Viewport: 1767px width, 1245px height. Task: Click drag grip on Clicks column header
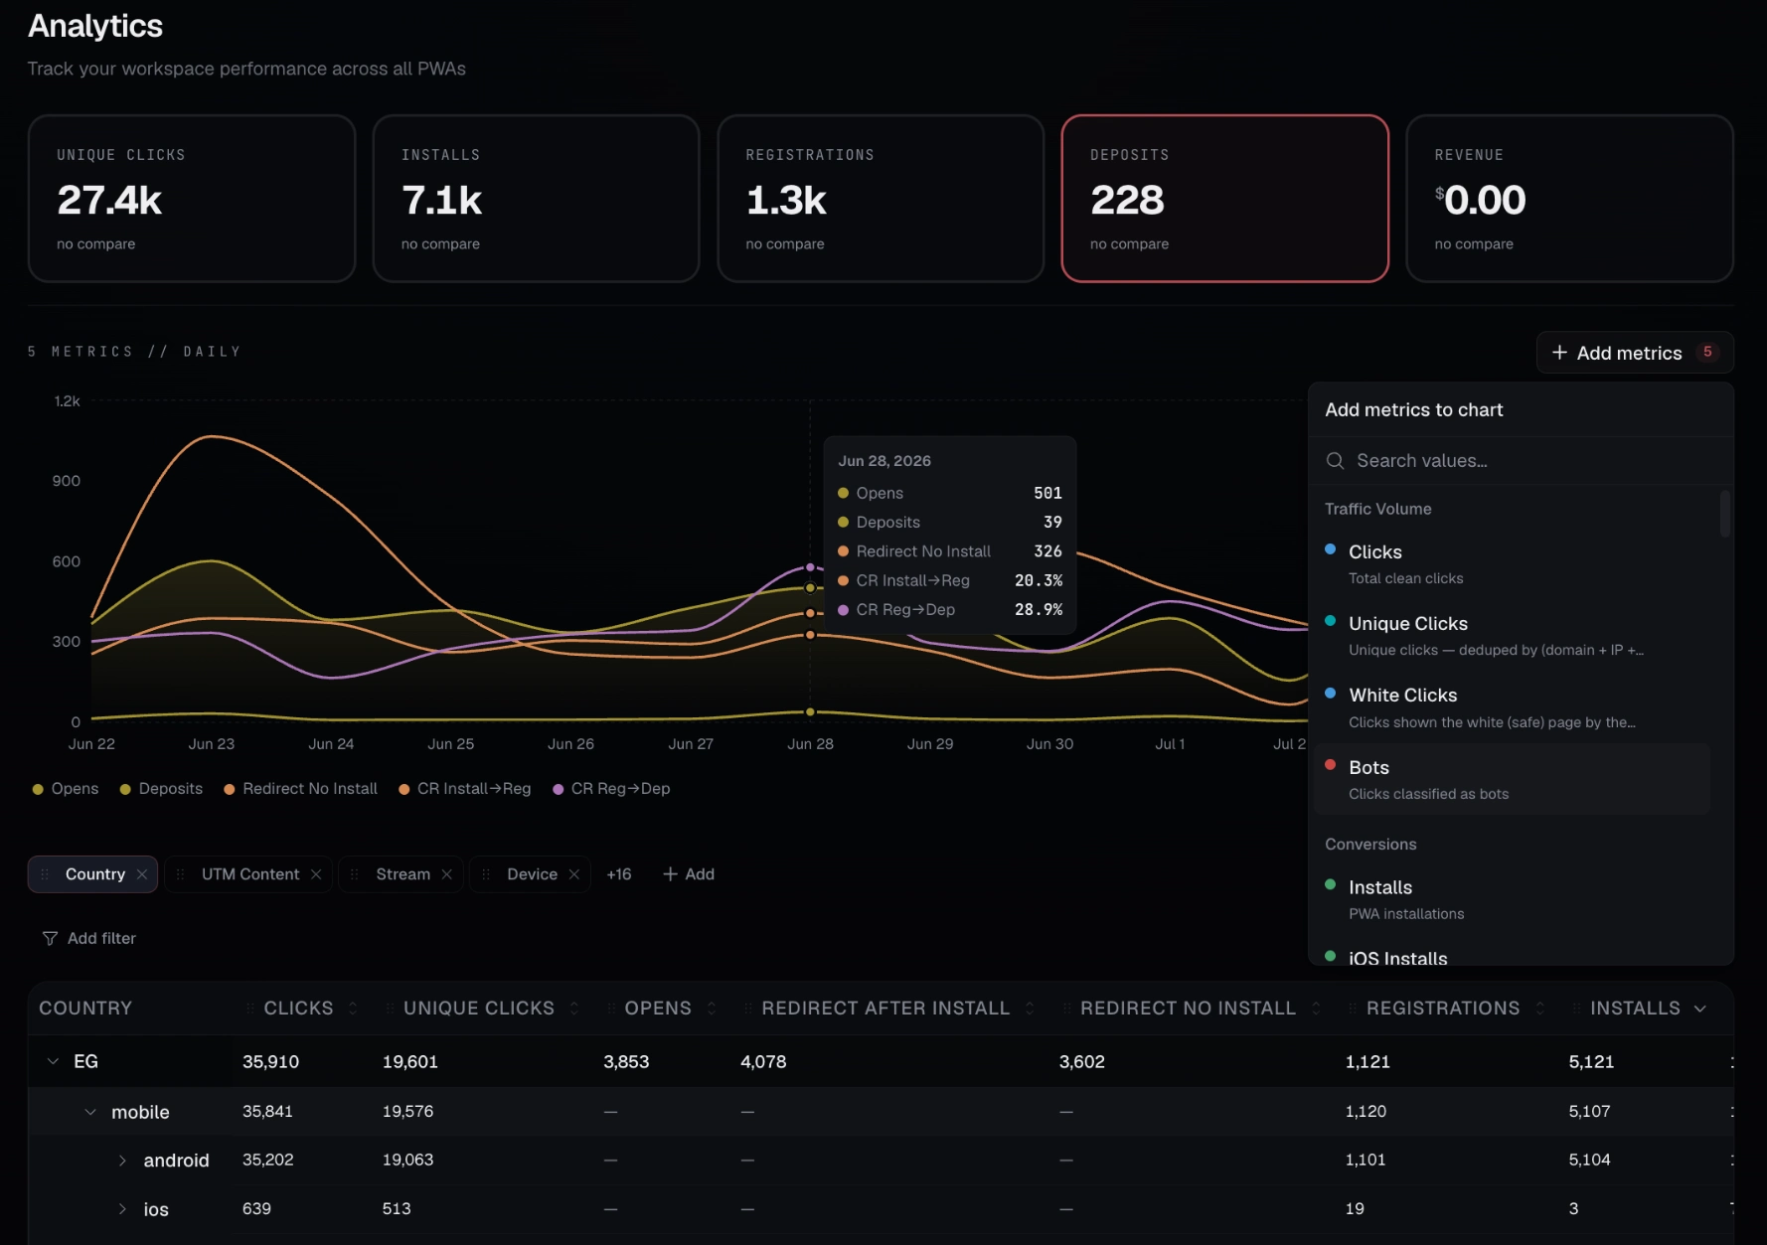[x=249, y=1009]
